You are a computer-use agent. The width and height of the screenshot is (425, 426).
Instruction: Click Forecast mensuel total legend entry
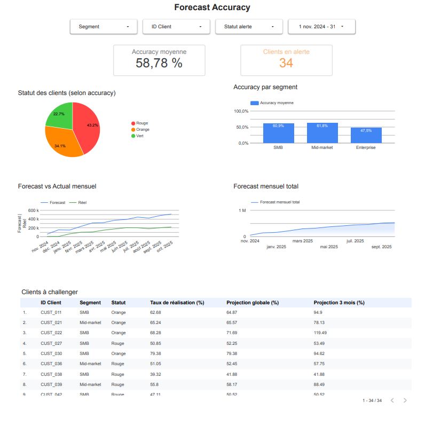pos(276,202)
